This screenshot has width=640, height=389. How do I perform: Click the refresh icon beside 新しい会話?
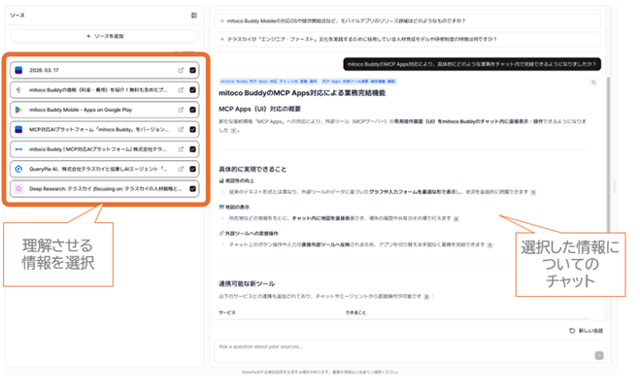(572, 331)
